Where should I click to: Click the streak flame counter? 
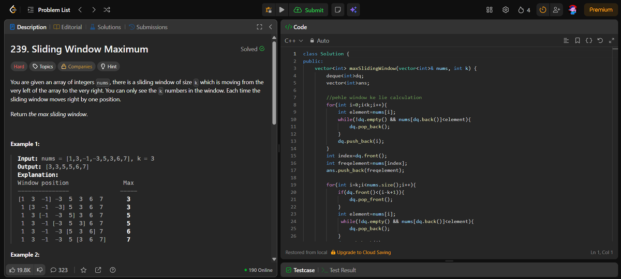[x=523, y=10]
